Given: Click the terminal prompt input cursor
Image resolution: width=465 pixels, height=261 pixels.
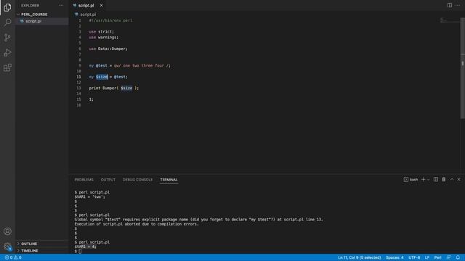Looking at the screenshot, I should 80,252.
